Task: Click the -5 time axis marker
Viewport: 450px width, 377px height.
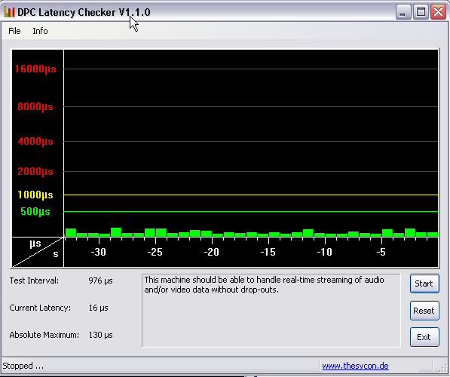Action: click(381, 252)
